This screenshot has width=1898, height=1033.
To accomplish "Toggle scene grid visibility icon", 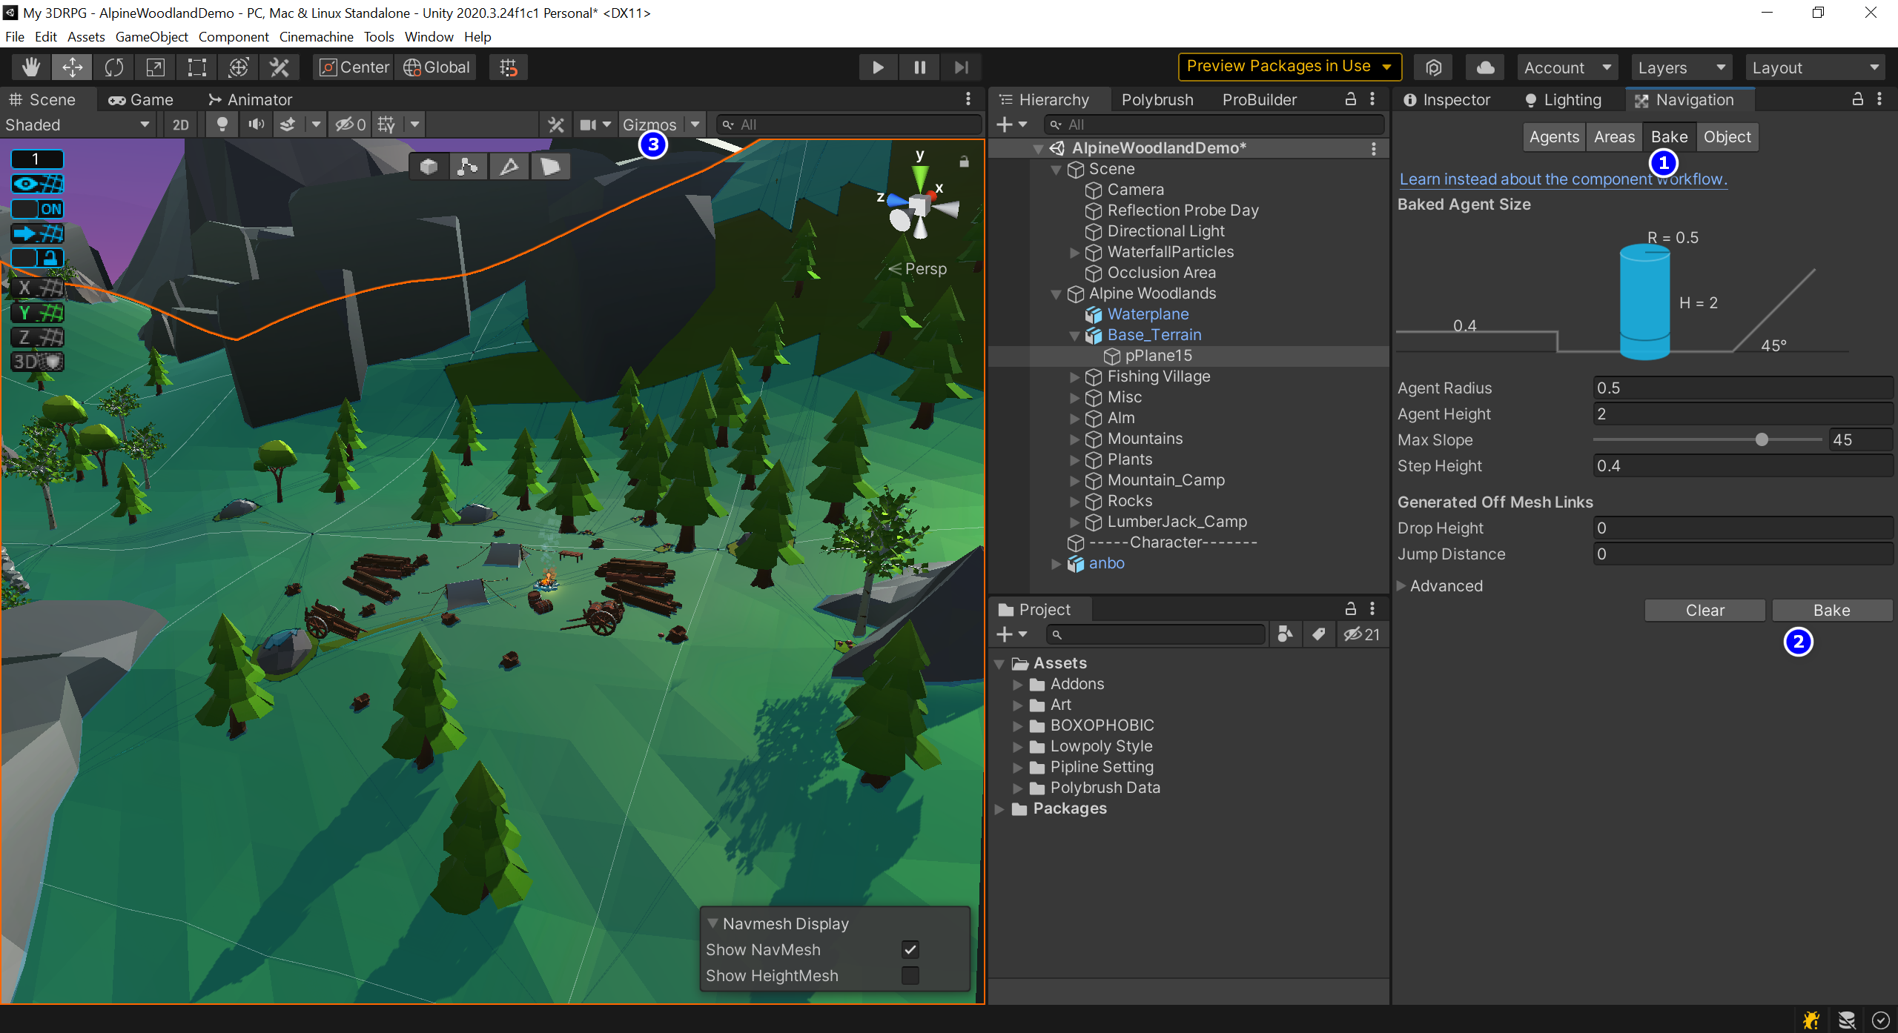I will coord(386,124).
